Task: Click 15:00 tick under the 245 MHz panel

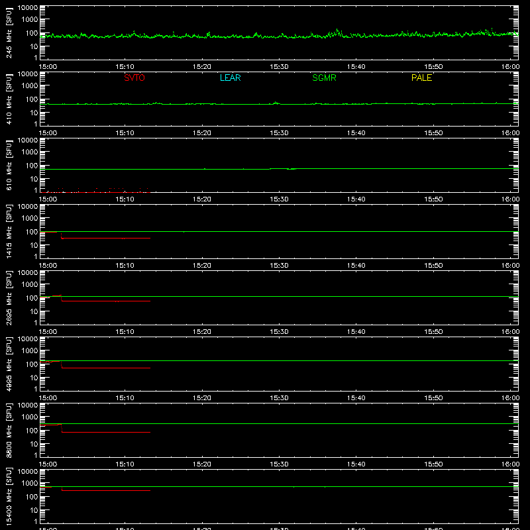Action: [48, 67]
